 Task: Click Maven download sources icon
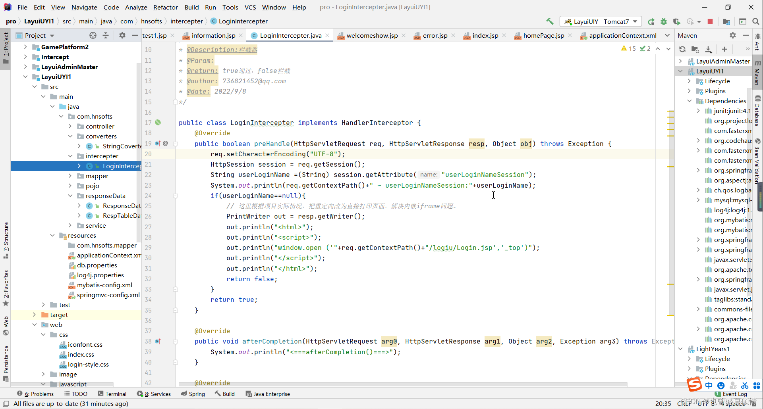click(708, 49)
